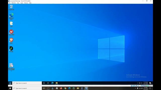Click the VirtualBox optical disk status icon
The width and height of the screenshot is (161, 90).
point(133,86)
